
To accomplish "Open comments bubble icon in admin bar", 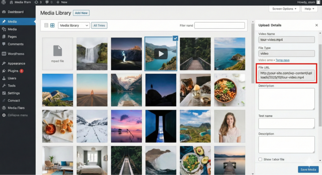I will tap(47, 2).
